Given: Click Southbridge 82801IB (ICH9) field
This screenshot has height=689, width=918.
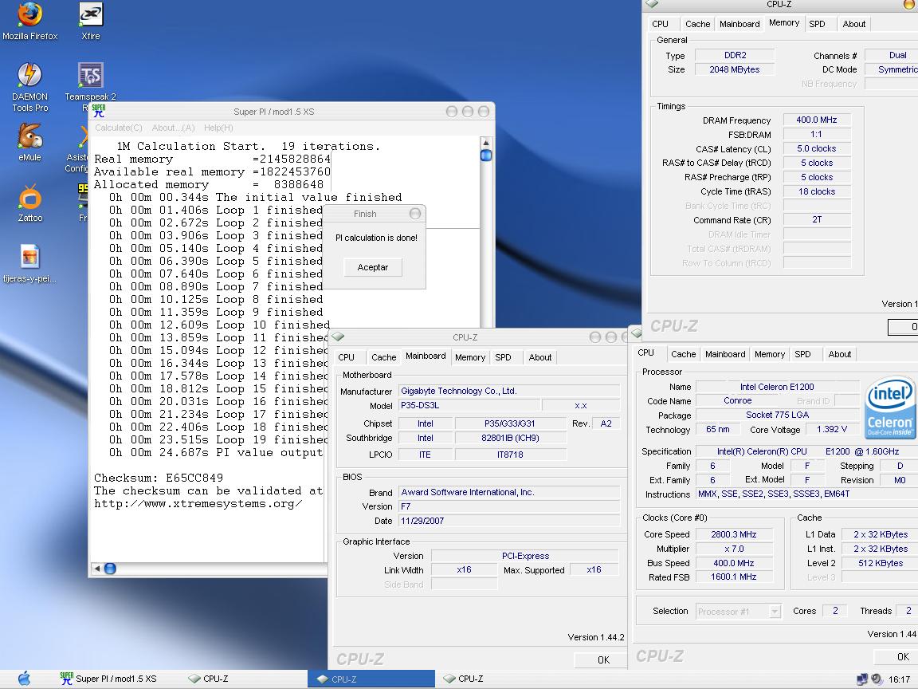Looking at the screenshot, I should [510, 438].
